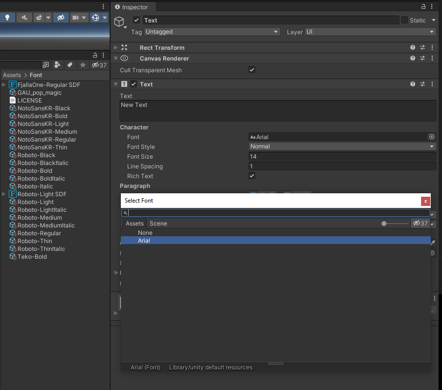Screen dimensions: 442x390
Task: Expand the Rect Transform component
Action: (x=116, y=48)
